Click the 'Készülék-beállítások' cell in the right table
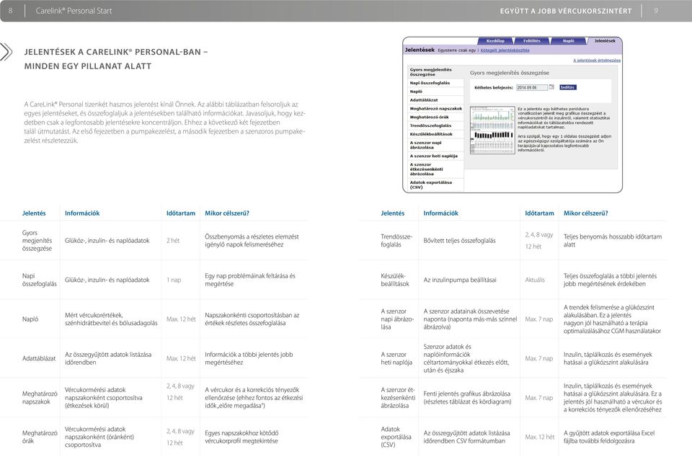 395,280
